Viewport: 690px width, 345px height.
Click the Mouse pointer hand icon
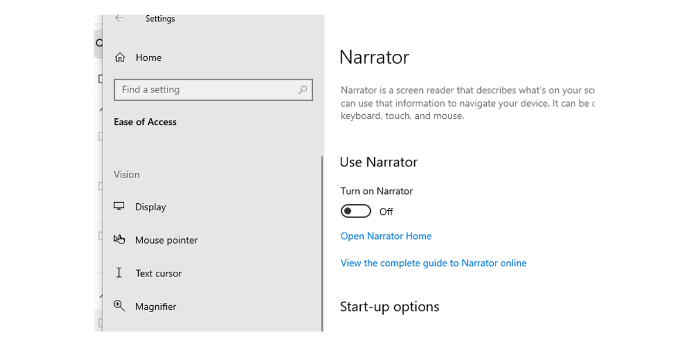coord(119,239)
